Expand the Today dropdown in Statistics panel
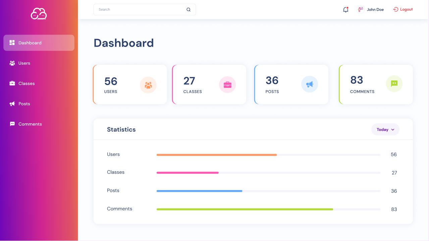This screenshot has height=241, width=429. (x=385, y=129)
